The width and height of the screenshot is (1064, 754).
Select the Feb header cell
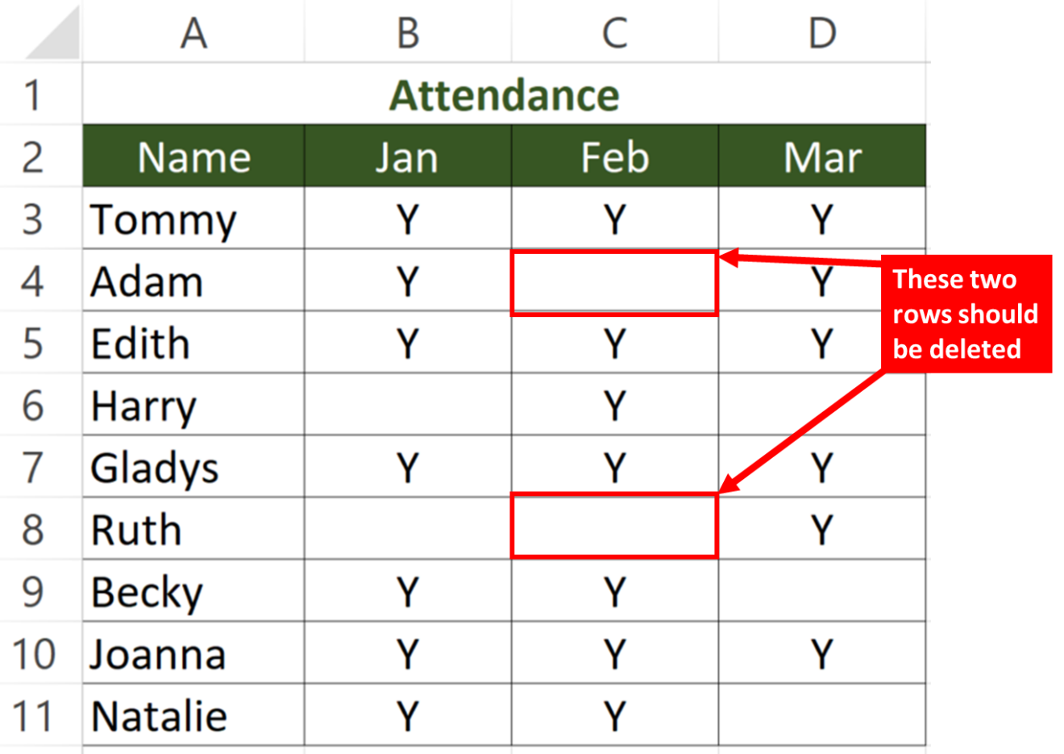pyautogui.click(x=615, y=157)
